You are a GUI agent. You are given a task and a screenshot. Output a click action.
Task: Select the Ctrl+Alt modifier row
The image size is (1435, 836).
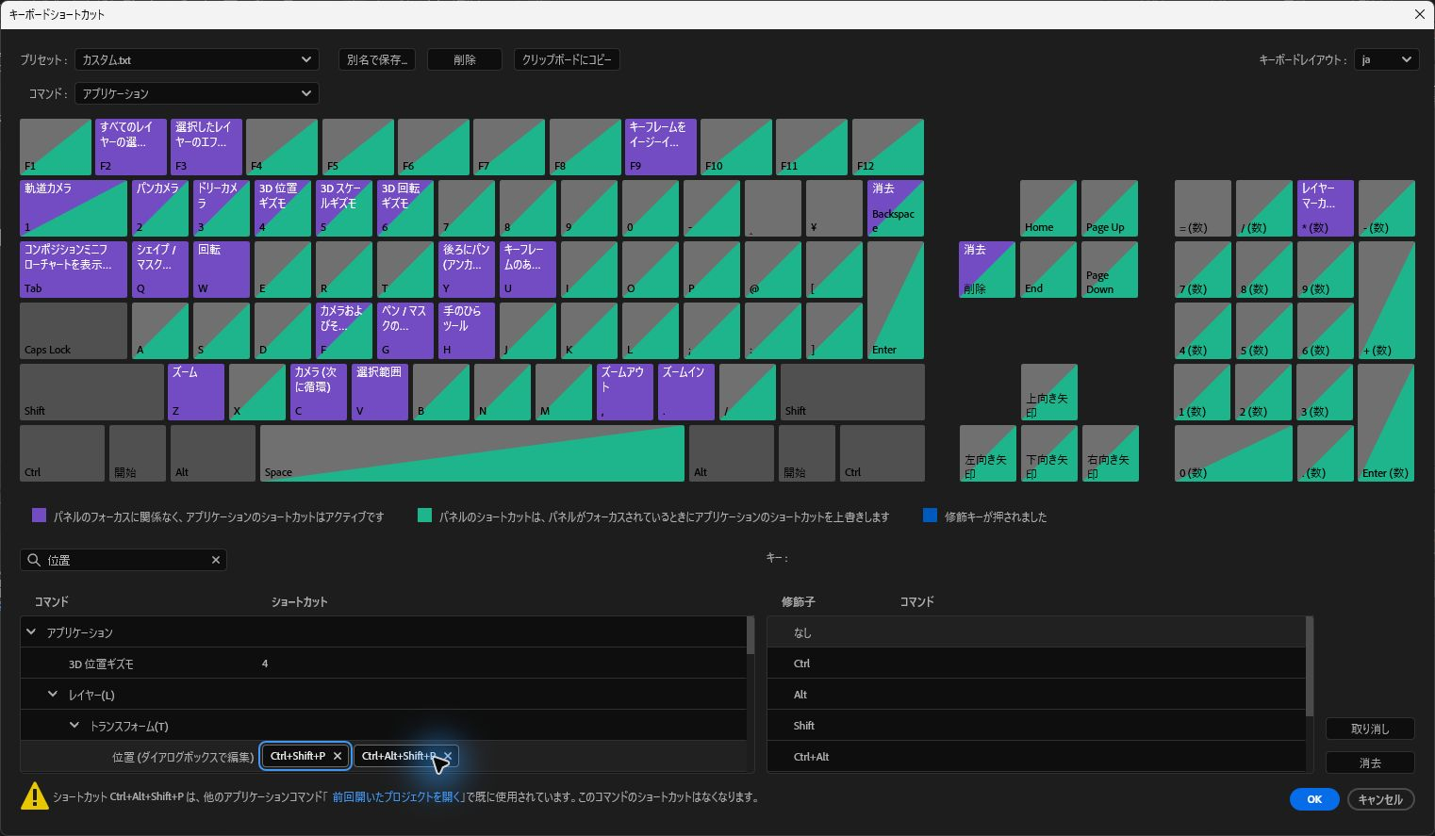(1036, 757)
